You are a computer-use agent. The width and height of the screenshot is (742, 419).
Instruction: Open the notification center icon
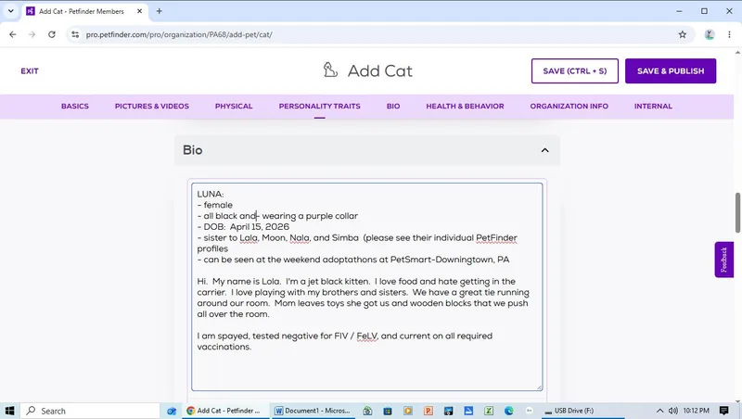724,411
